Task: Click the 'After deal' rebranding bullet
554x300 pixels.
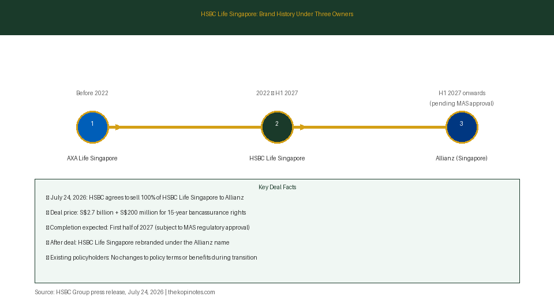Action: click(137, 242)
